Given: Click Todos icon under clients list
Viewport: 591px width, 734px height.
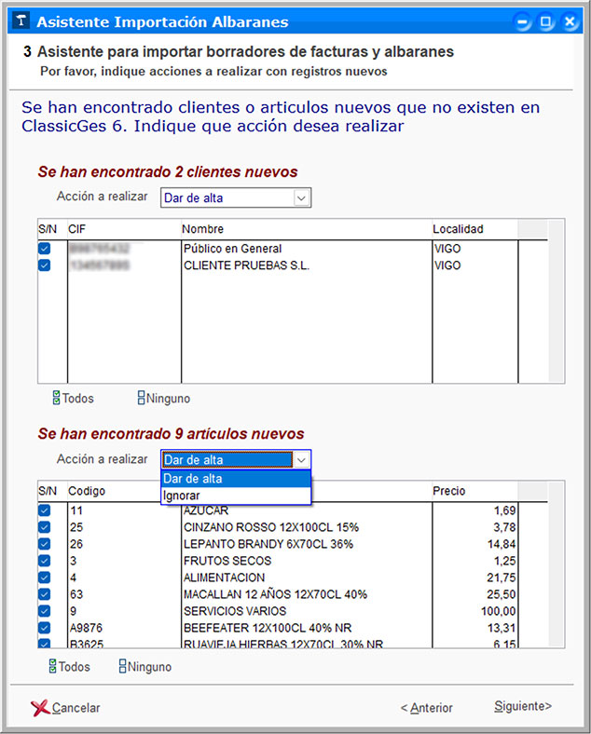Looking at the screenshot, I should point(56,399).
